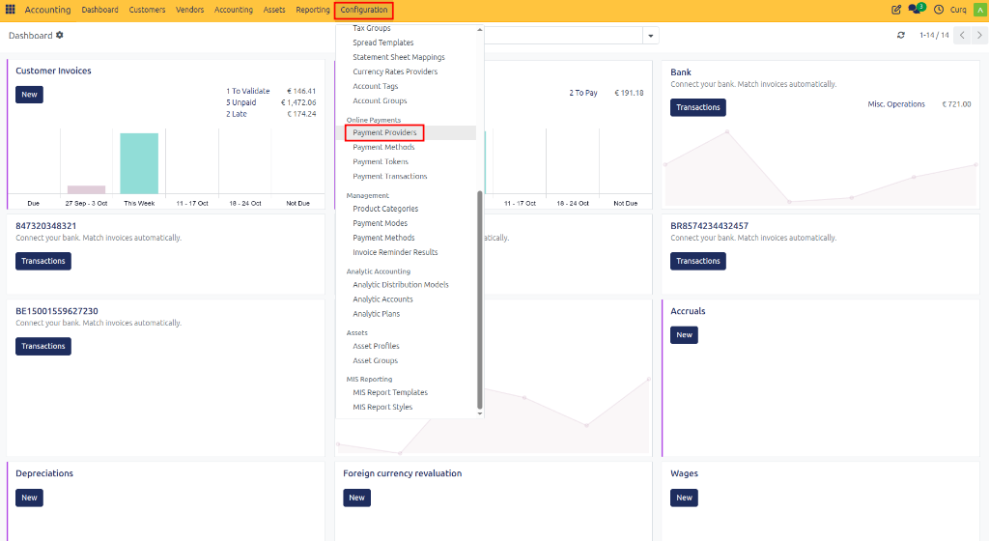Open the Customer Invoices card title
The width and height of the screenshot is (989, 541).
click(53, 71)
